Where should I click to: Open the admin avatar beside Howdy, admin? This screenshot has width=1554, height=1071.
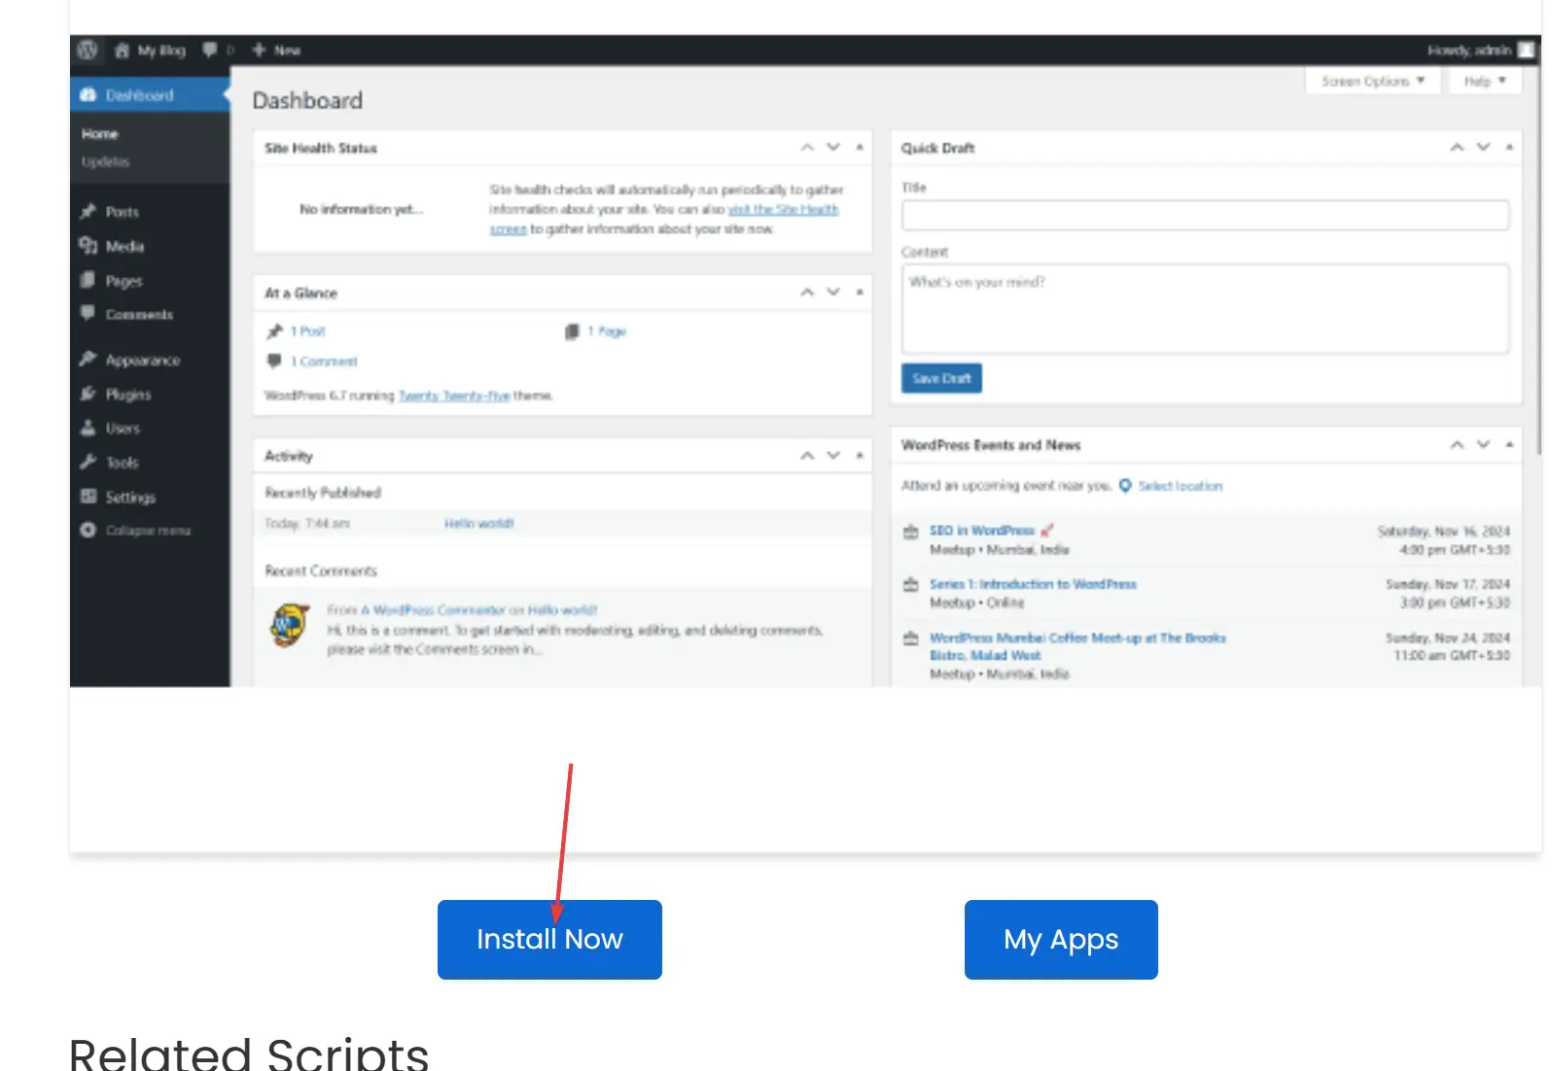[1526, 50]
